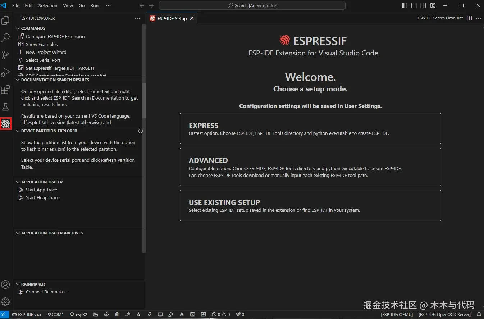484x319 pixels.
Task: Open the ESP-IDF Explorer activity icon
Action: click(x=5, y=124)
